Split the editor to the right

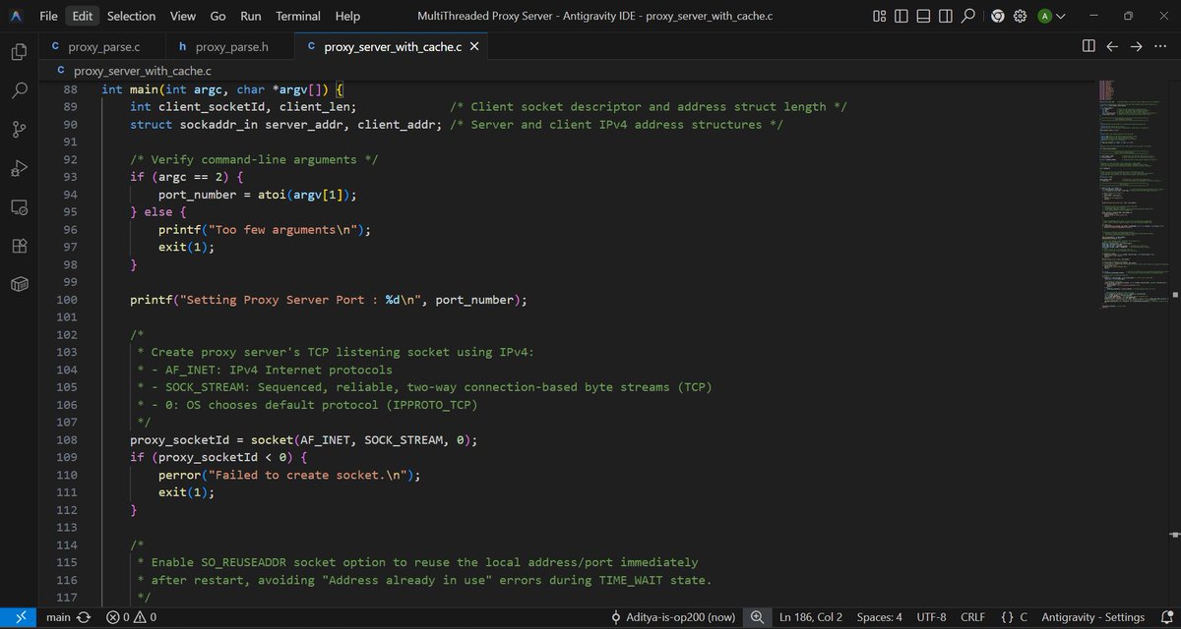(x=1088, y=46)
